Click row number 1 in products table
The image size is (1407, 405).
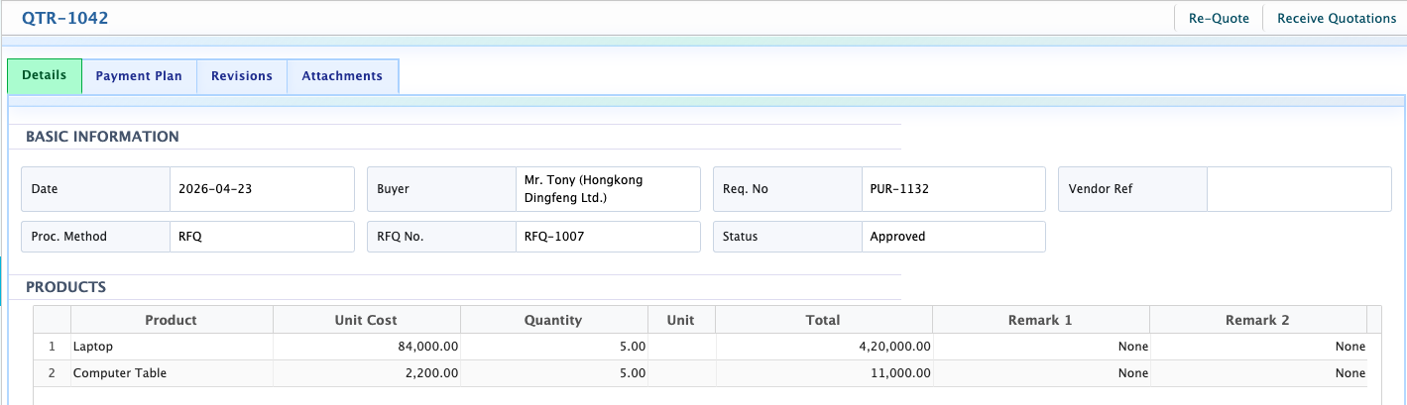tap(53, 347)
